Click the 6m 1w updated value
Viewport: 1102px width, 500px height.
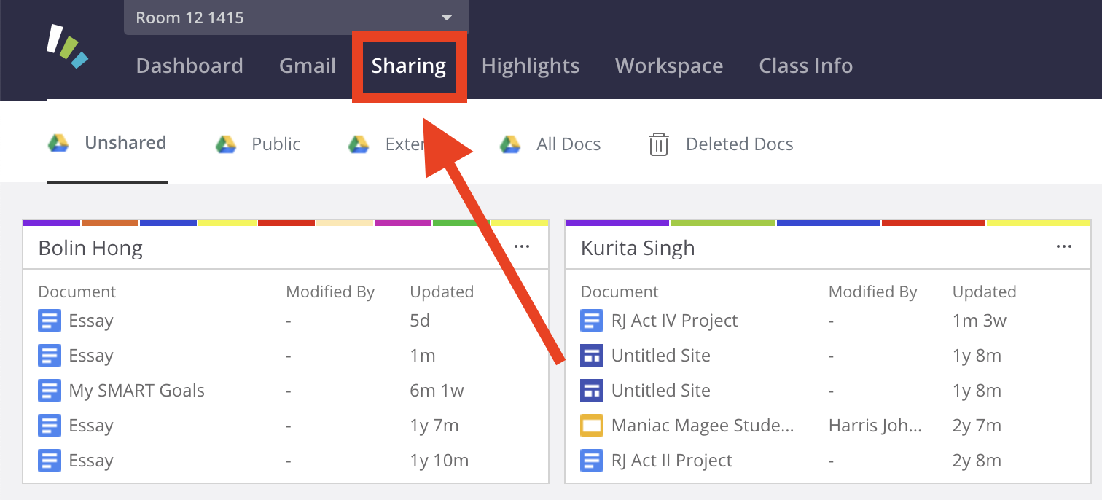pos(437,391)
